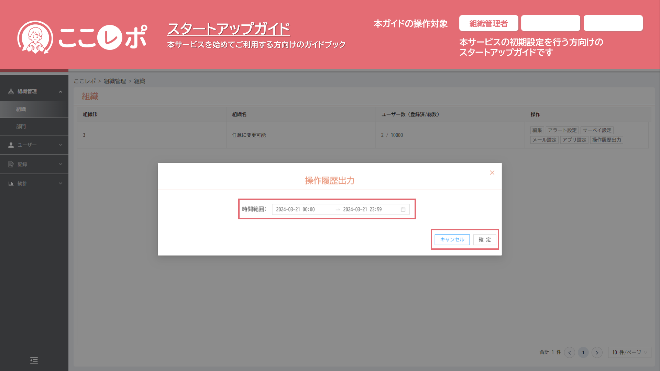Click the start date-time 2024-03-21 00:00 field

pyautogui.click(x=295, y=210)
